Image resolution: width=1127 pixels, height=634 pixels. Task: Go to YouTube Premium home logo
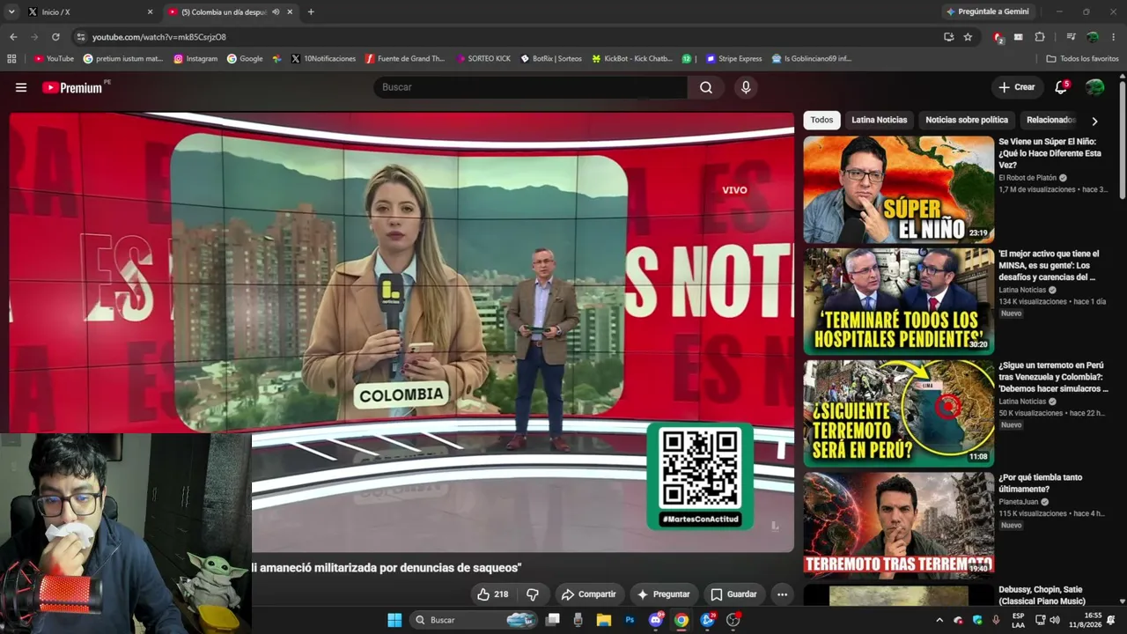pyautogui.click(x=72, y=87)
